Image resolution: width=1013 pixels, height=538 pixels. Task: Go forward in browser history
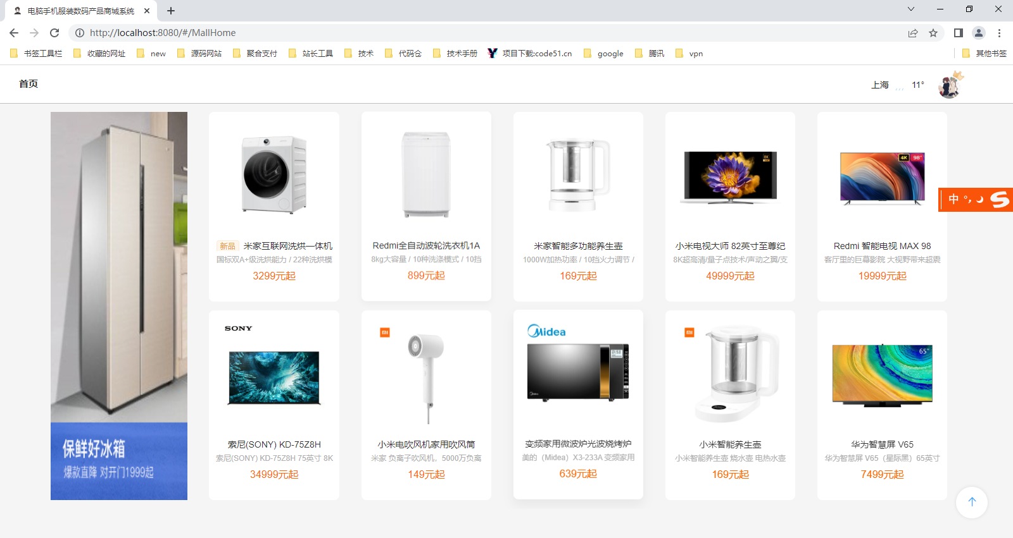pyautogui.click(x=34, y=33)
